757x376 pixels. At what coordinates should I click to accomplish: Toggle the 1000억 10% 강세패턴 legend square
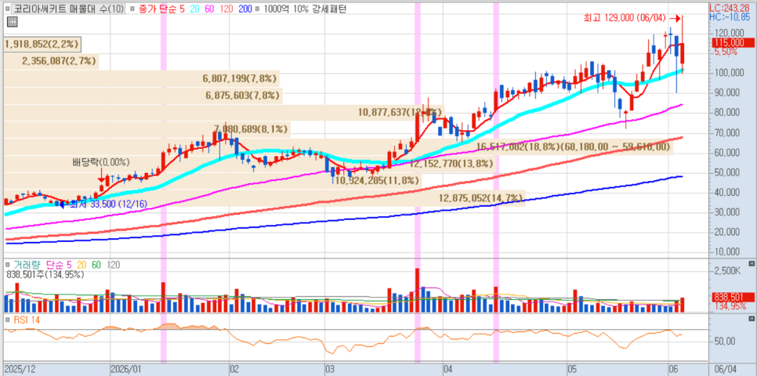tap(258, 9)
